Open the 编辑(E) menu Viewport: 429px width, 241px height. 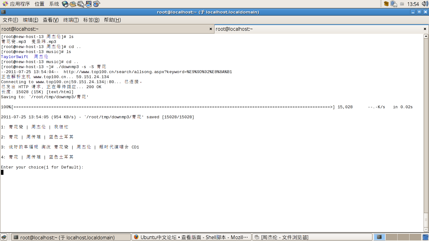tap(30, 20)
